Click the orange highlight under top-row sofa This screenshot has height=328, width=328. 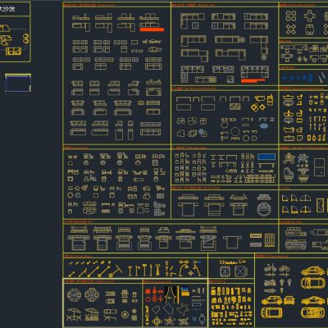click(152, 30)
